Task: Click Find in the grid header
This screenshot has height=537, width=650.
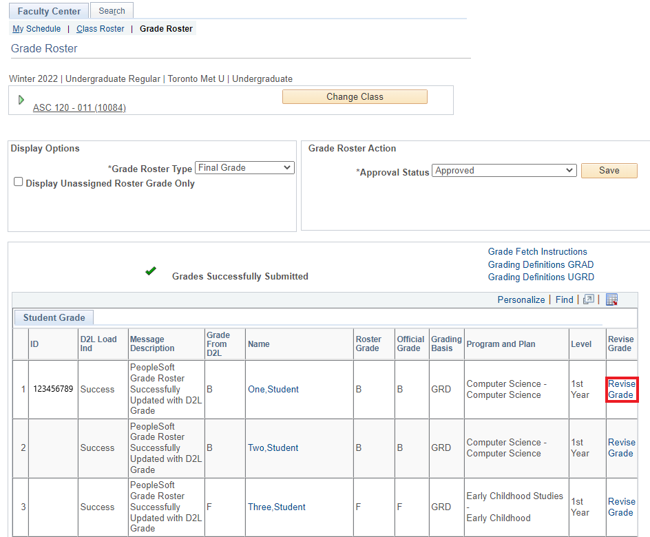Action: pyautogui.click(x=564, y=299)
